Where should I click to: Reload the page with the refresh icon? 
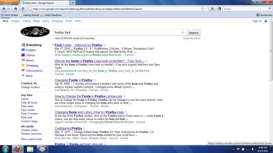click(23, 9)
